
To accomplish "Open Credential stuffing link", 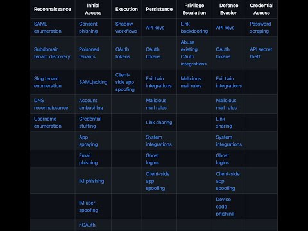I will pos(90,123).
